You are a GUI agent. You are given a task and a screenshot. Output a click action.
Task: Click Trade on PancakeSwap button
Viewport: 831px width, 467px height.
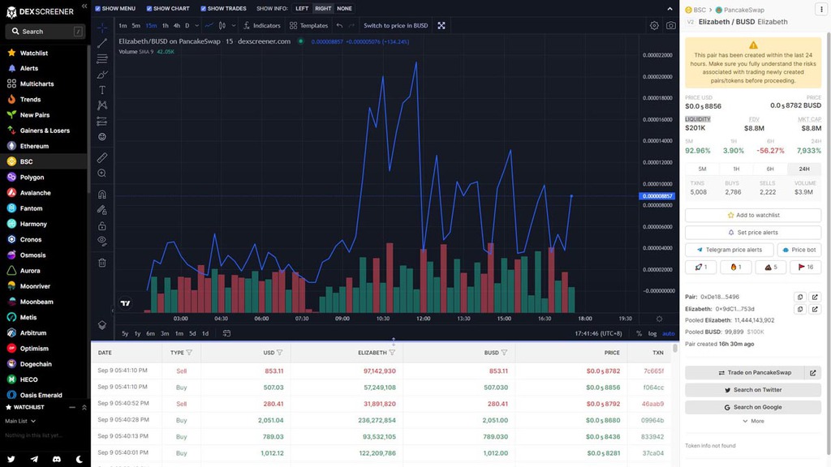tap(745, 373)
